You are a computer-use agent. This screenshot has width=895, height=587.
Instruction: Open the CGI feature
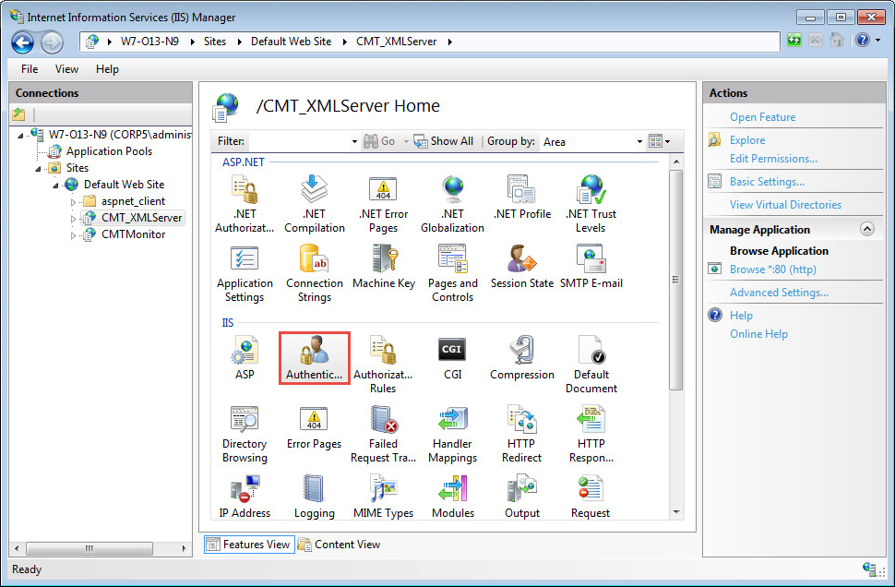tap(453, 358)
